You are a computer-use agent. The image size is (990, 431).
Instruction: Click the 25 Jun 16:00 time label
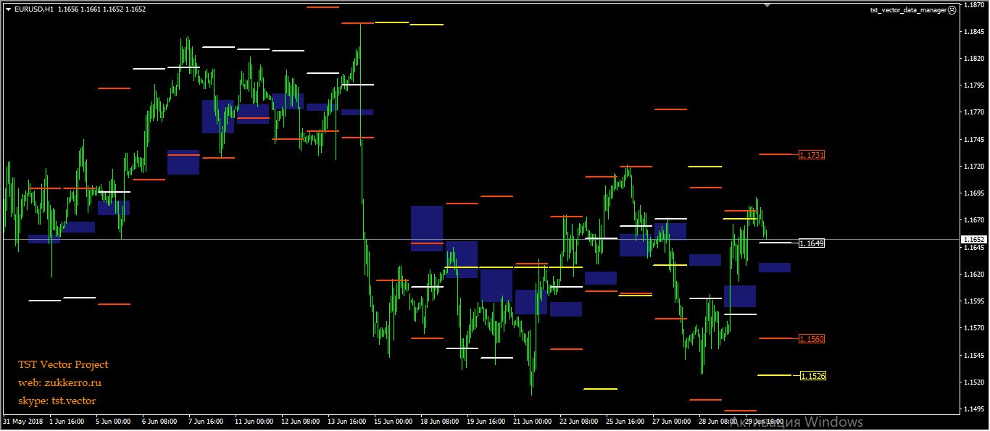(625, 421)
